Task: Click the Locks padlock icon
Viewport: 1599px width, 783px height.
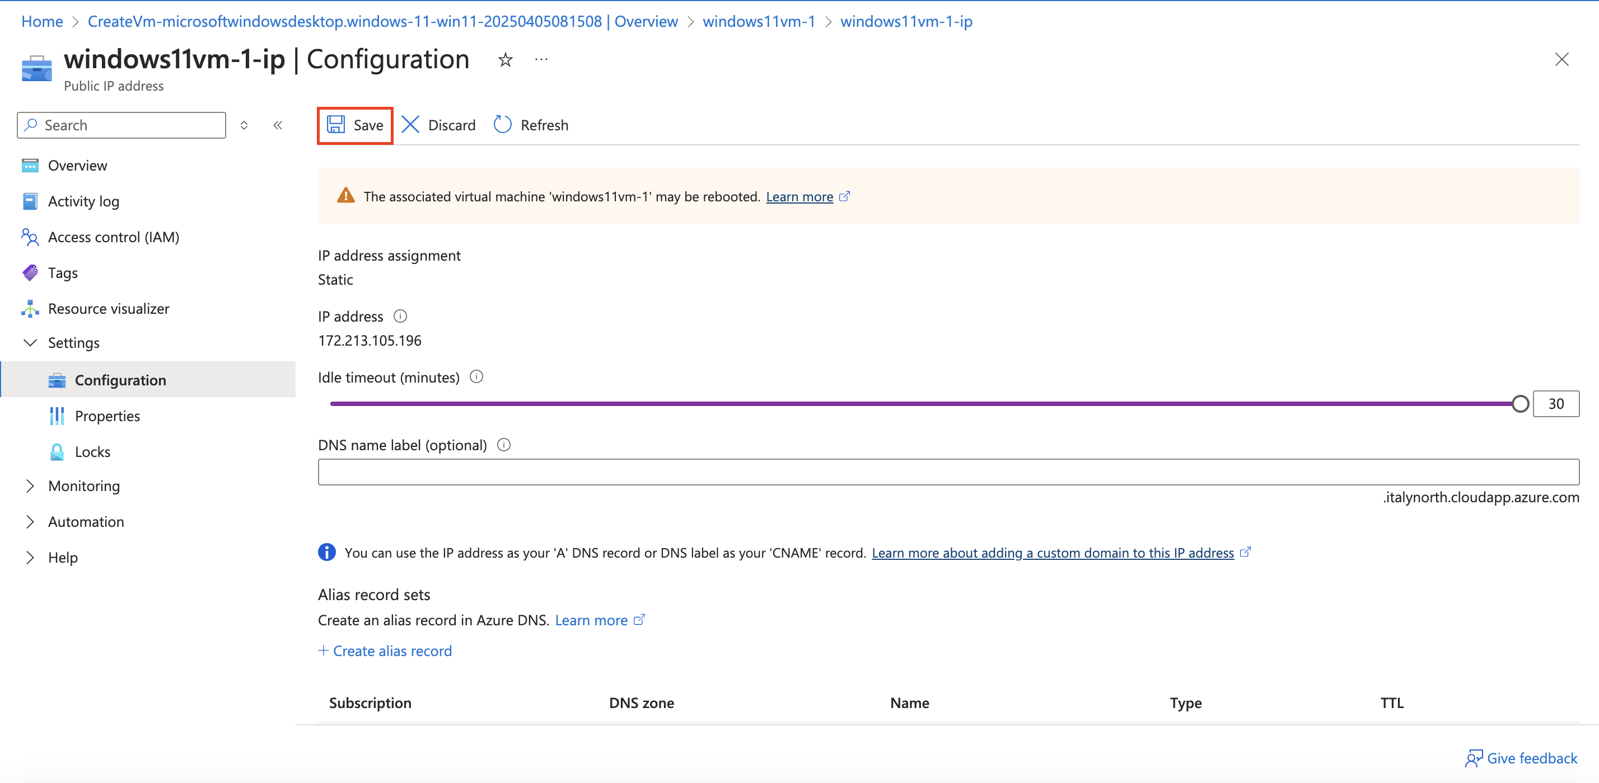Action: 57,452
